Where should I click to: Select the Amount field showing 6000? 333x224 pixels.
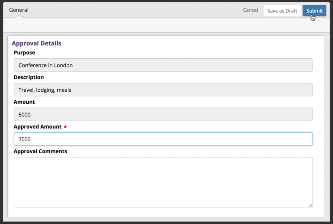tap(163, 114)
